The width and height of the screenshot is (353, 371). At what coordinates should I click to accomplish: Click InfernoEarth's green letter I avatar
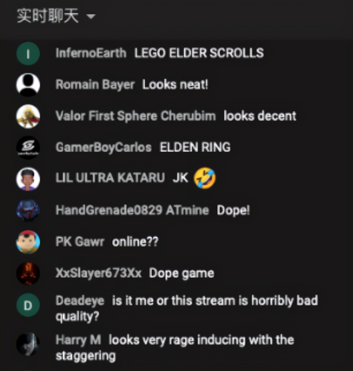pyautogui.click(x=28, y=54)
